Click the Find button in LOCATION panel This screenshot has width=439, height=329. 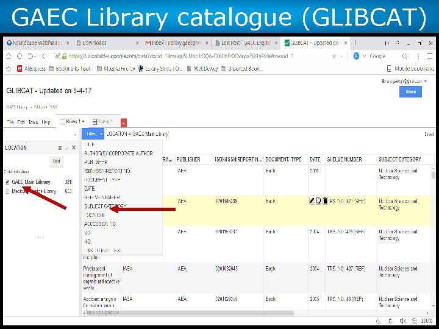tap(56, 161)
